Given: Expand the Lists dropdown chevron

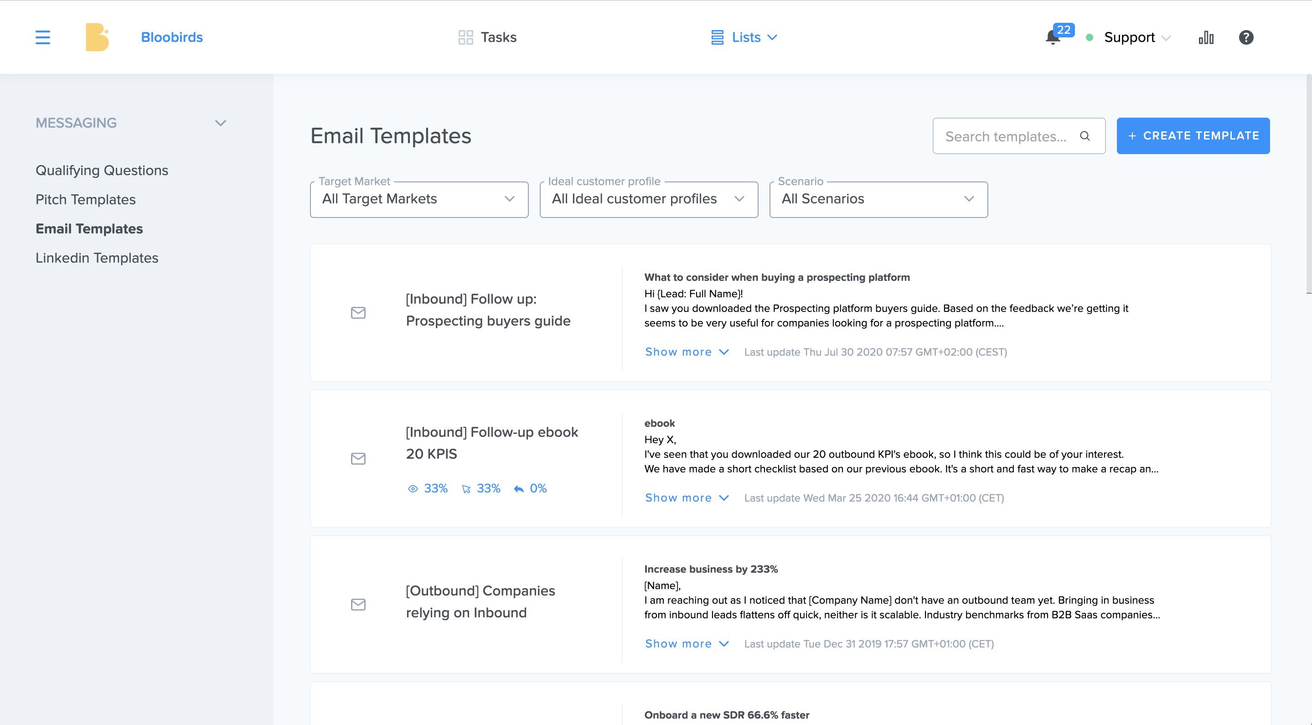Looking at the screenshot, I should tap(772, 37).
